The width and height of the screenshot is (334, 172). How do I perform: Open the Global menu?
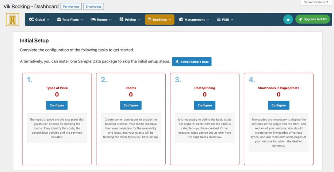point(39,20)
